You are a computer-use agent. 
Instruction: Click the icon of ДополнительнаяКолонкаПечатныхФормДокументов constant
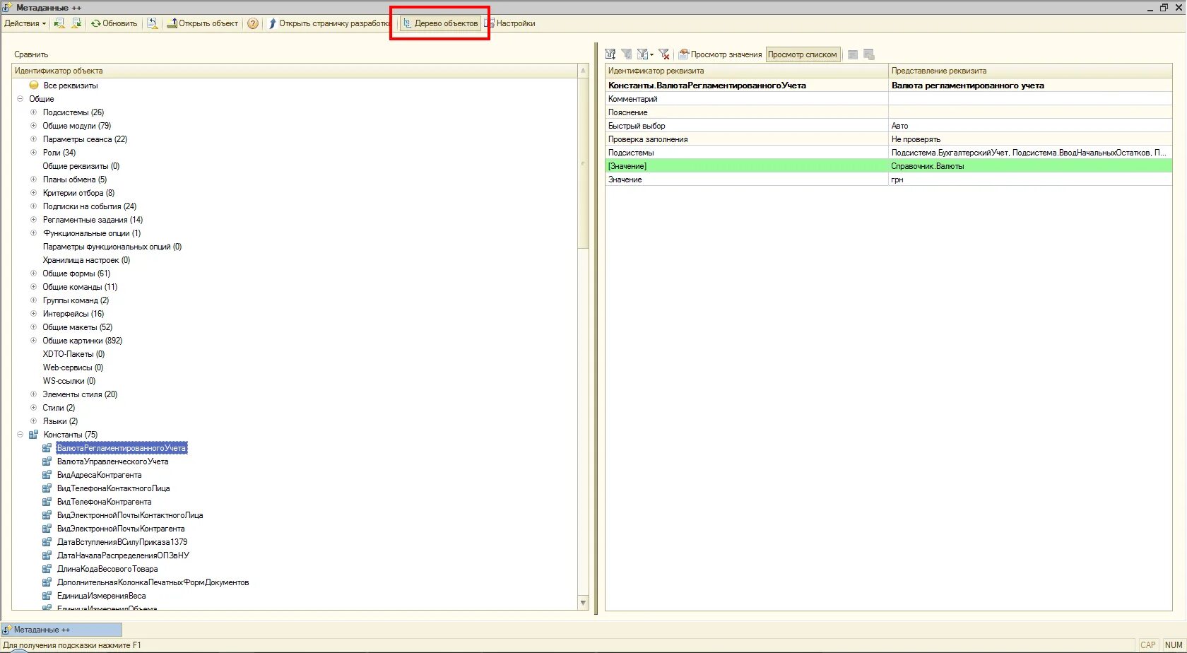(x=47, y=582)
